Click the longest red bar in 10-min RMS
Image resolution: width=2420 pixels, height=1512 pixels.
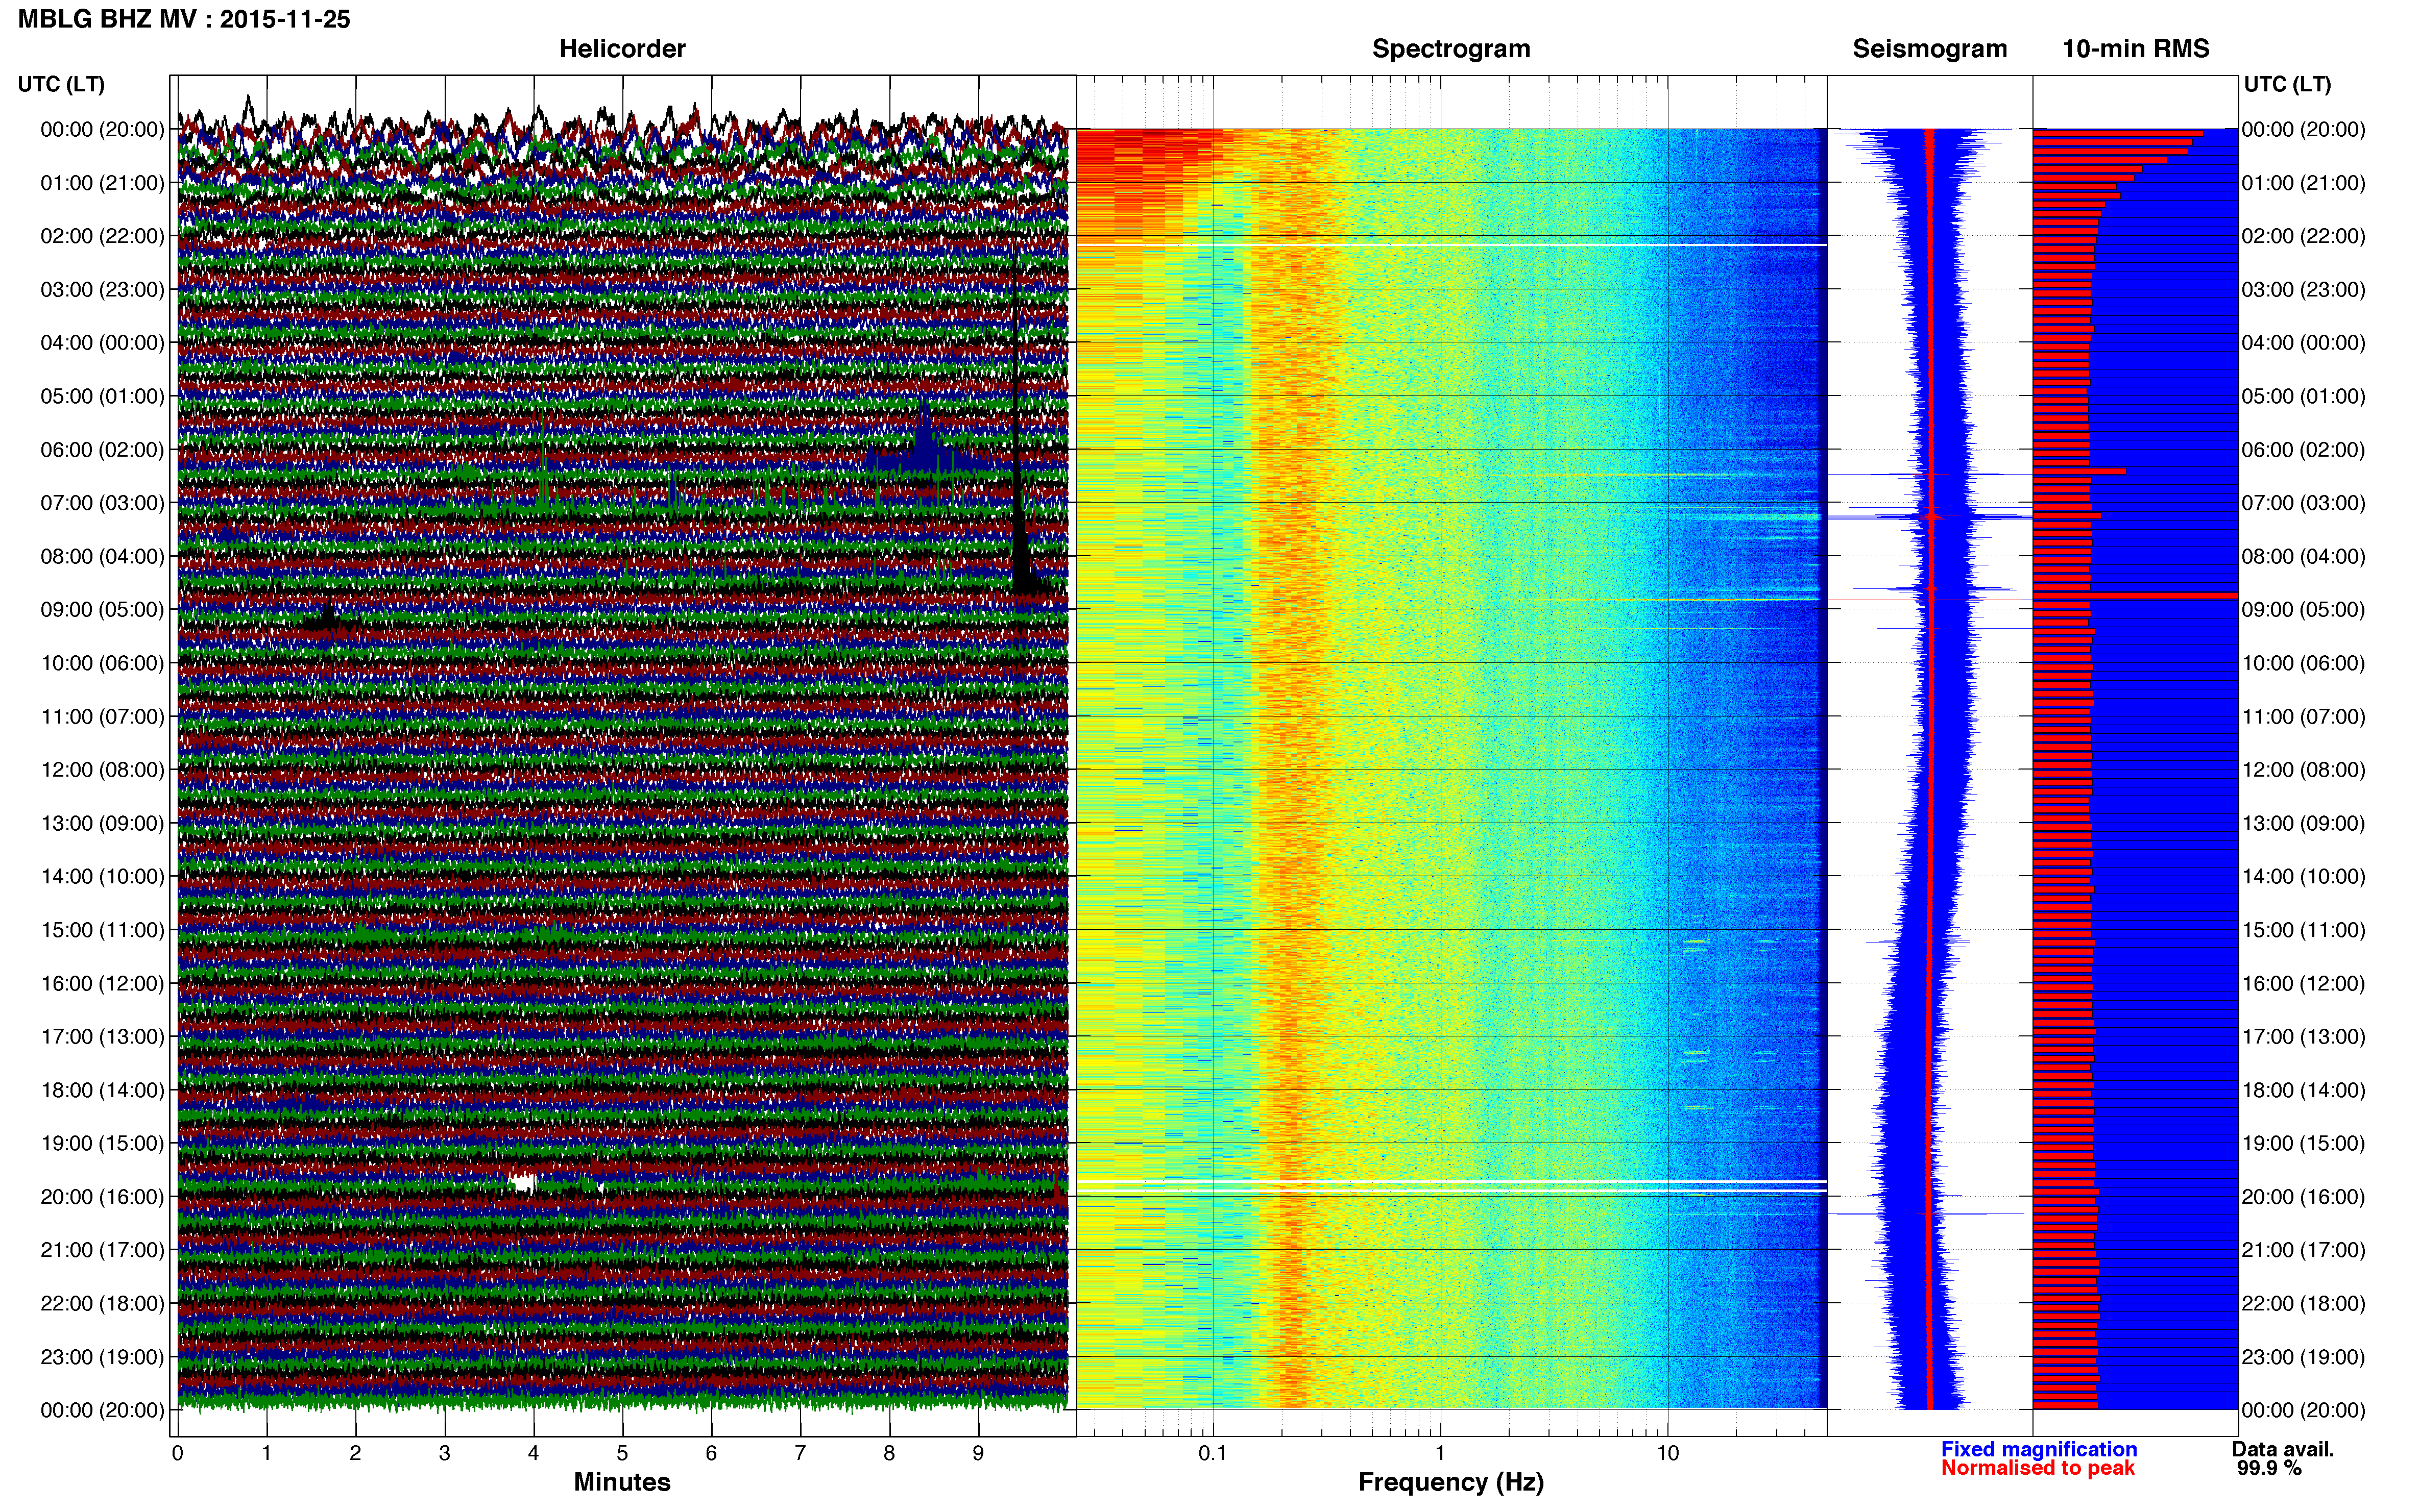pos(2135,596)
